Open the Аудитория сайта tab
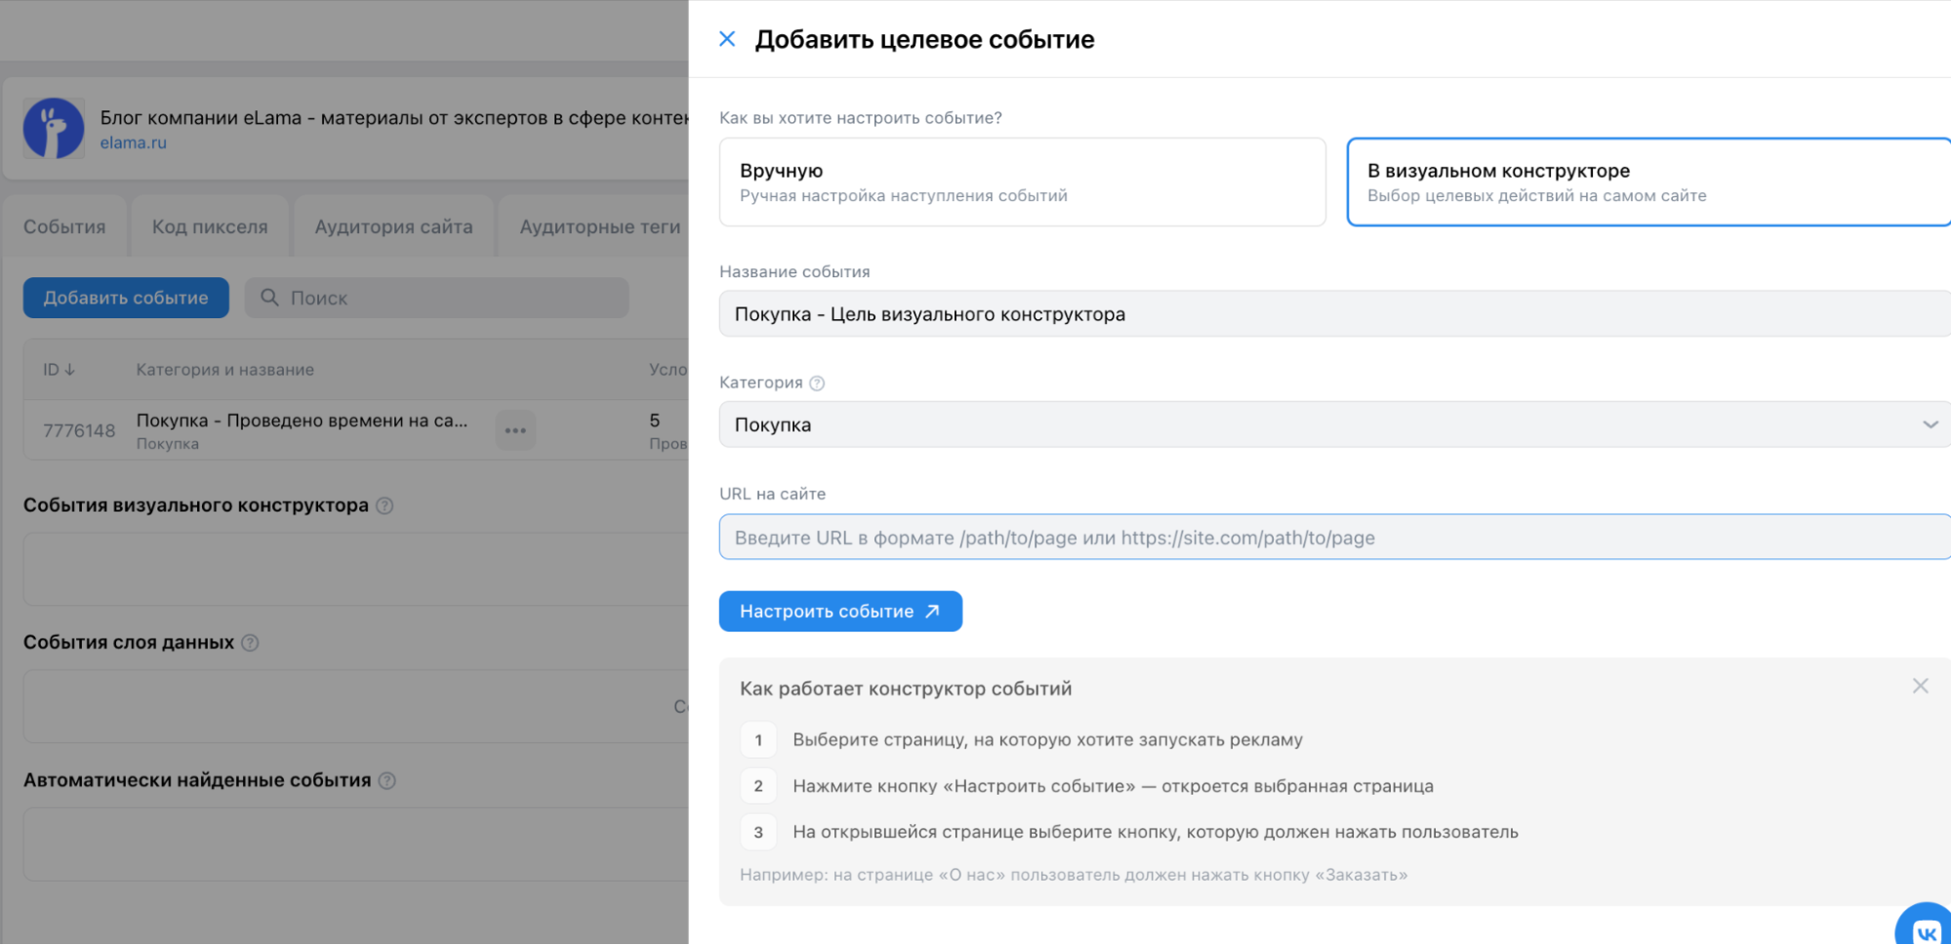 pos(392,226)
